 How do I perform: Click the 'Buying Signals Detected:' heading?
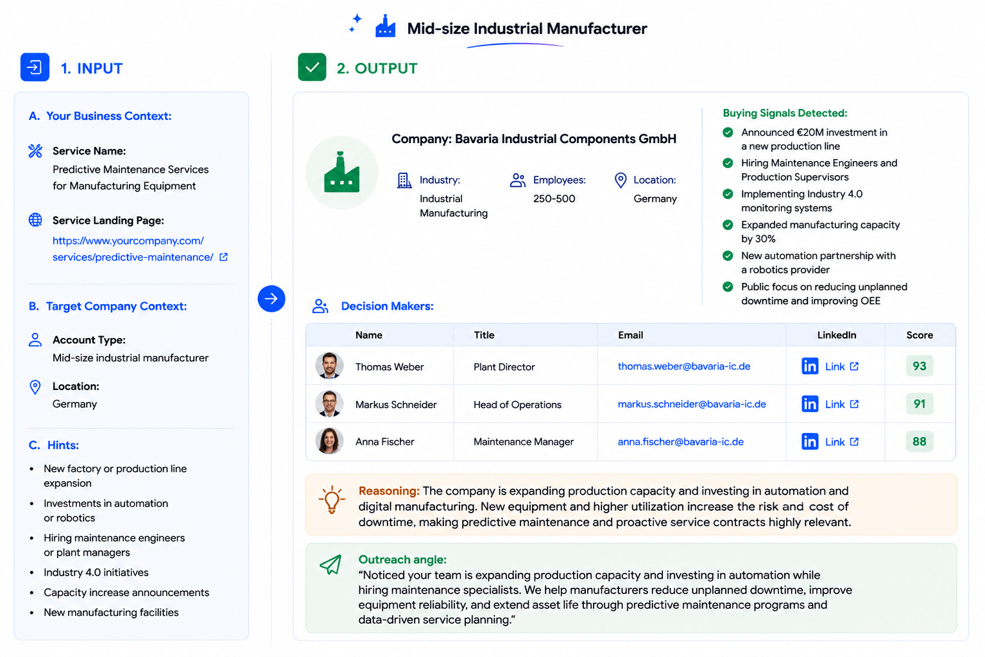click(x=785, y=113)
